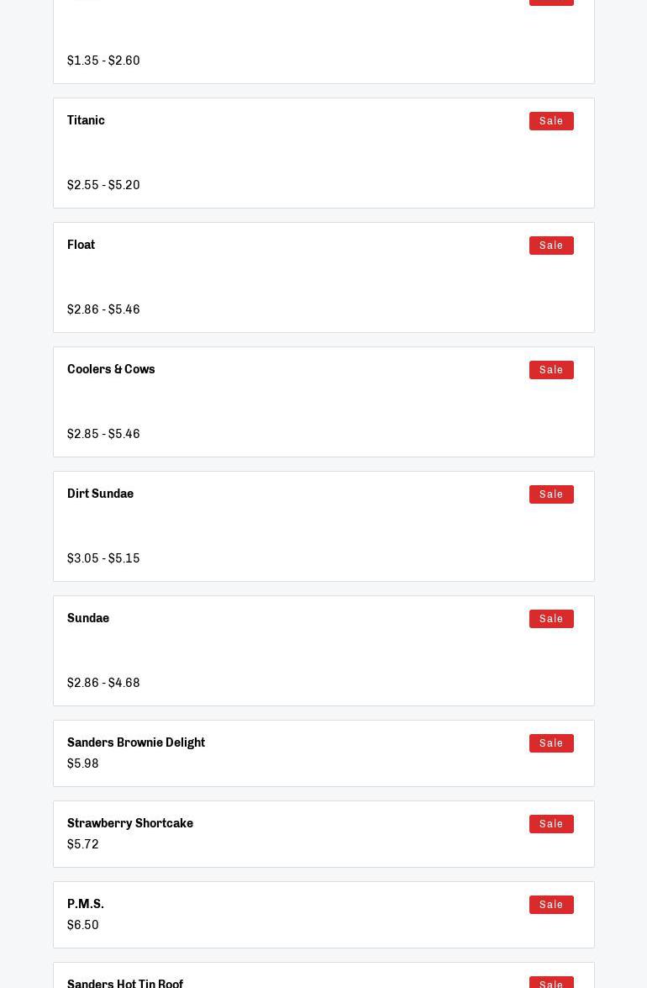
Task: Click the Sale badge beside Float
Action: [551, 246]
